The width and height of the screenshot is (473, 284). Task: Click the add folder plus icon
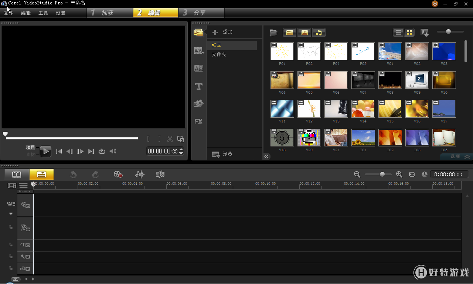click(x=215, y=32)
